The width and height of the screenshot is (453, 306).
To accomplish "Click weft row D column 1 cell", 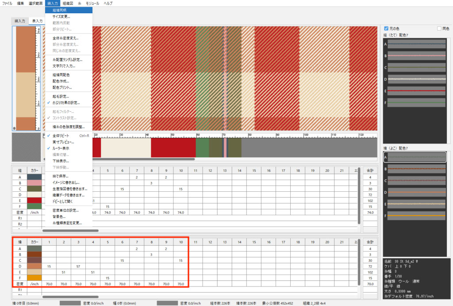I will pos(49,266).
